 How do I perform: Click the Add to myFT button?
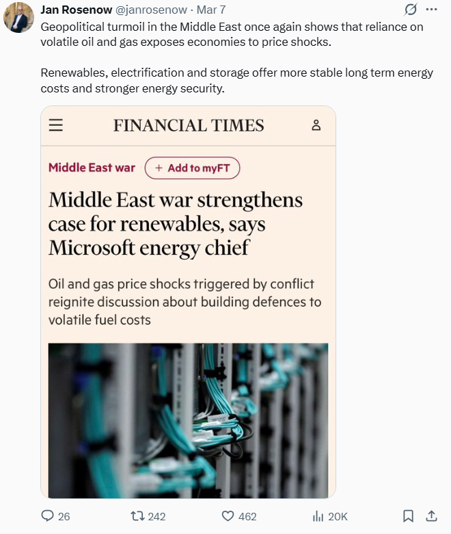coord(192,168)
